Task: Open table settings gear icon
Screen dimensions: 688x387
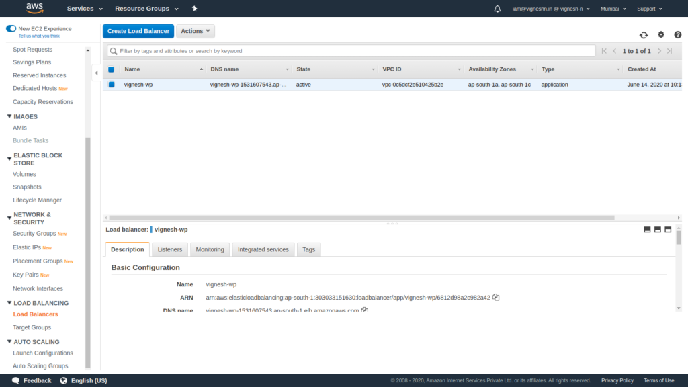Action: pos(661,35)
